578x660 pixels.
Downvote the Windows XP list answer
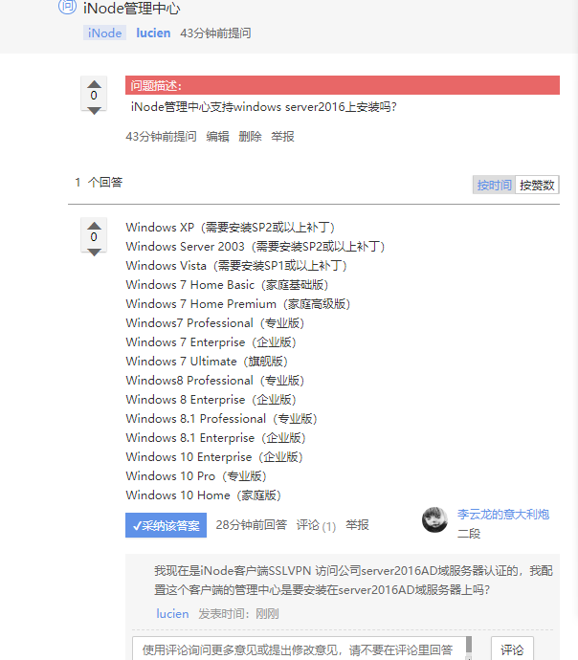[94, 252]
